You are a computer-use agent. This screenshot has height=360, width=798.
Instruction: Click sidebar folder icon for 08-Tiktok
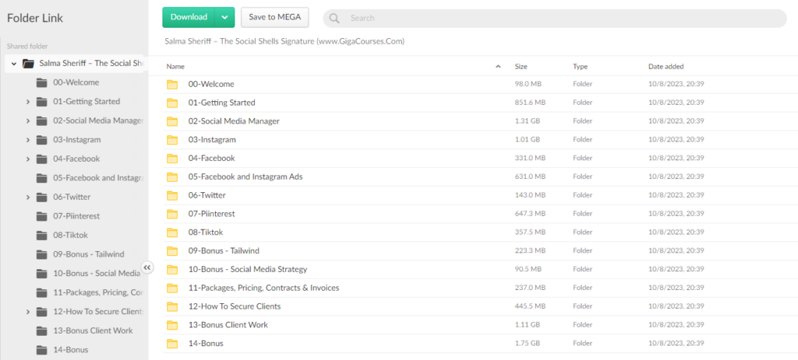click(x=42, y=236)
